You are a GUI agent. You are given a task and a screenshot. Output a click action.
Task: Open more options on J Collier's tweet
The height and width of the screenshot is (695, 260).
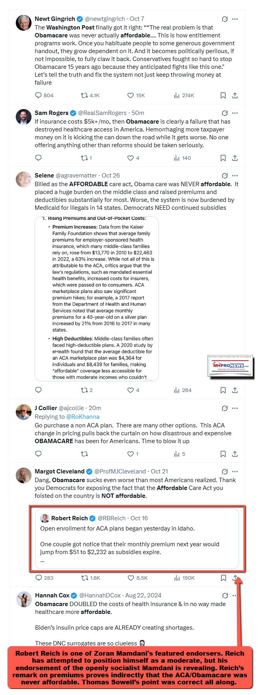click(x=235, y=408)
